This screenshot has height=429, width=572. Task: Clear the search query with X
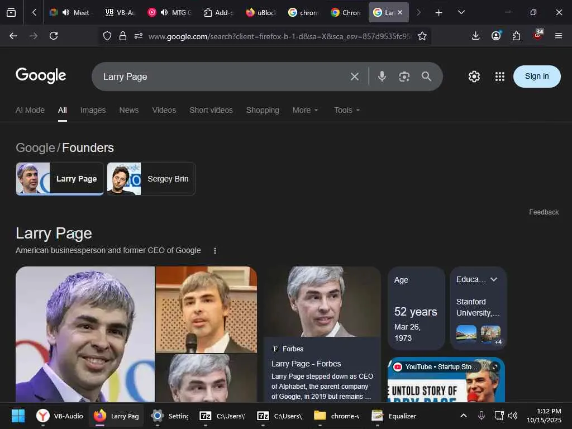pos(355,77)
